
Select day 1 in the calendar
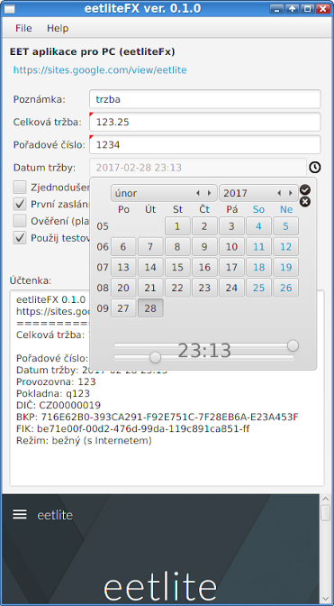[x=177, y=226]
